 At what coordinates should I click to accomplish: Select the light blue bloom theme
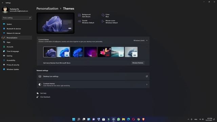pos(63,52)
